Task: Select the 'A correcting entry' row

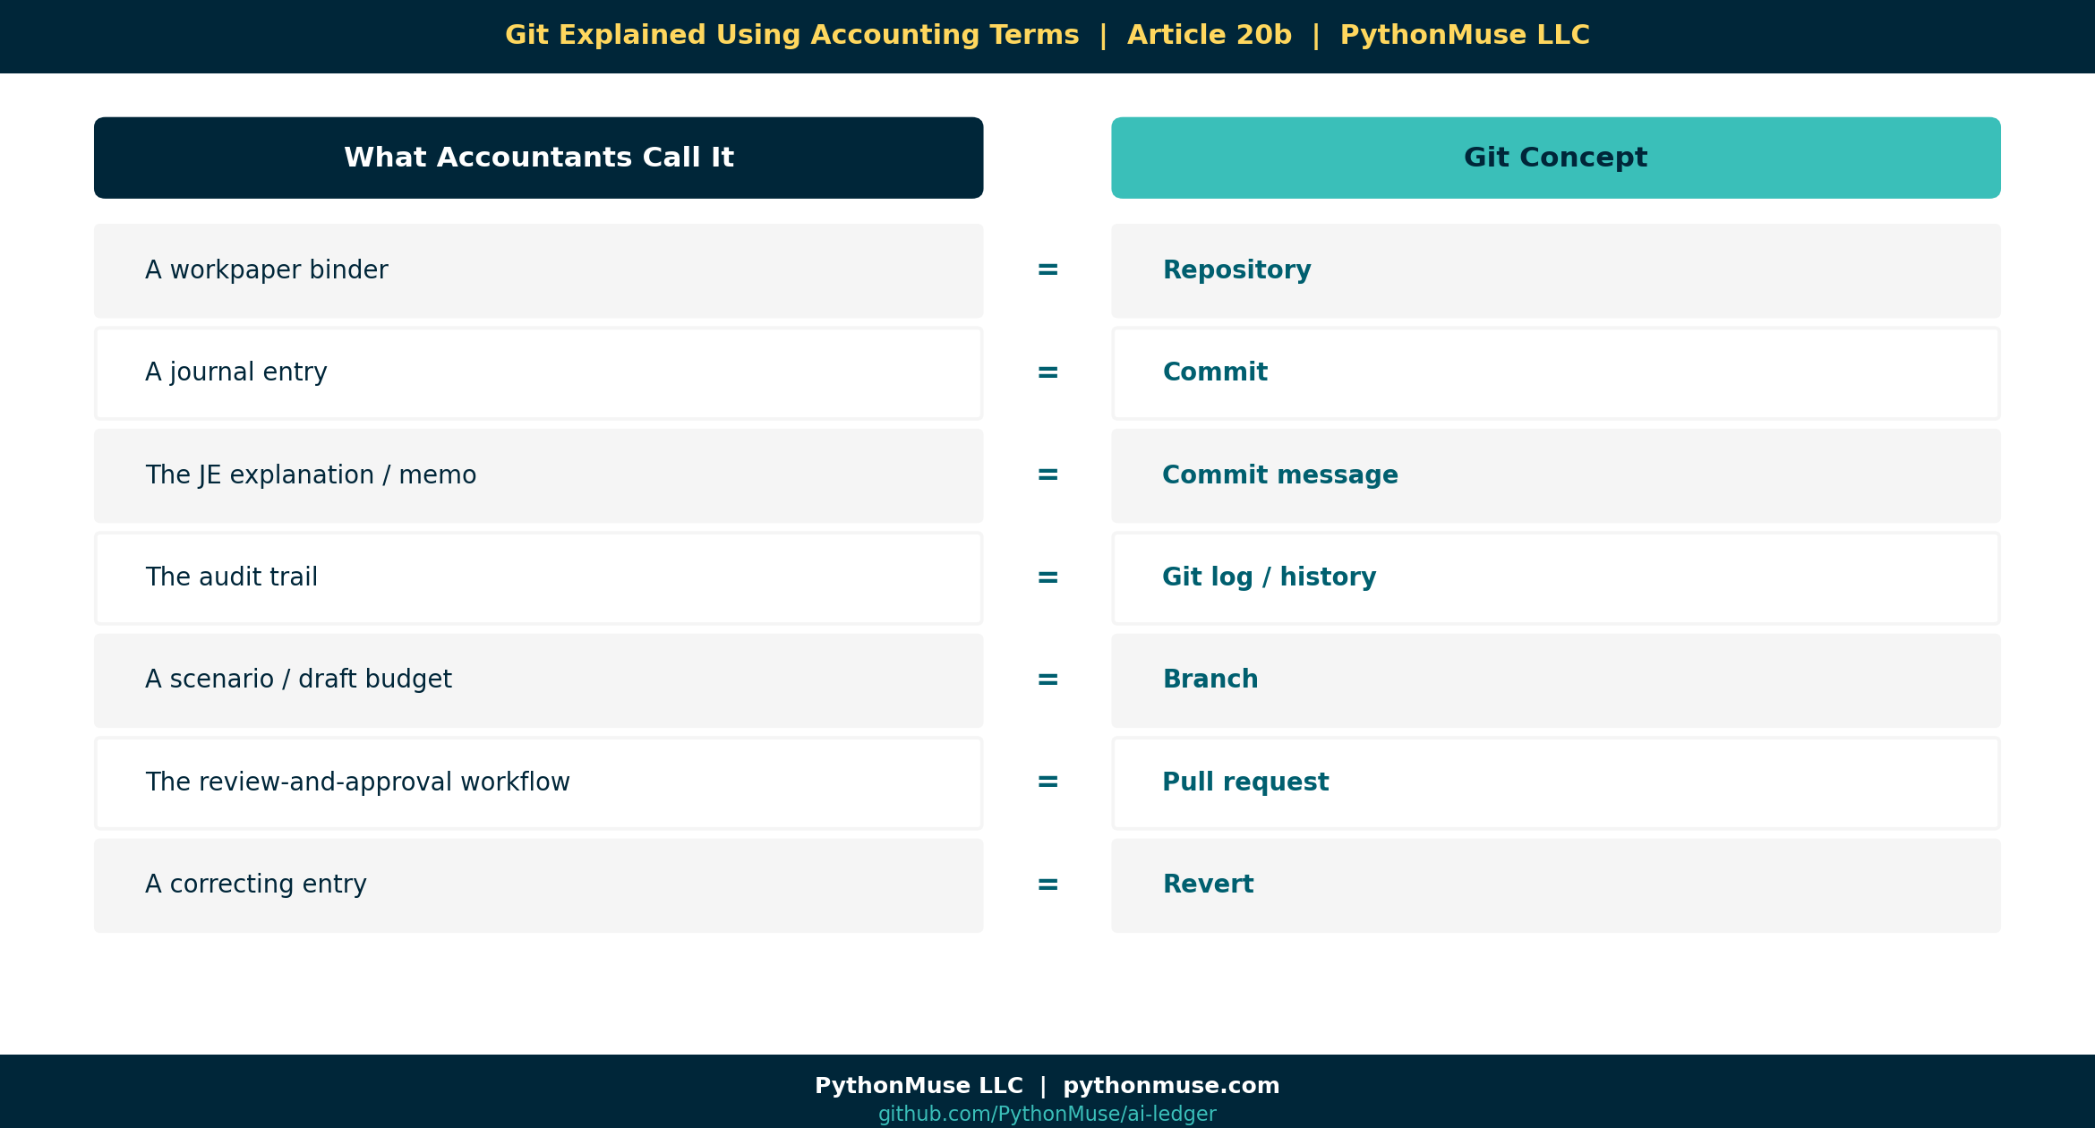Action: click(538, 885)
